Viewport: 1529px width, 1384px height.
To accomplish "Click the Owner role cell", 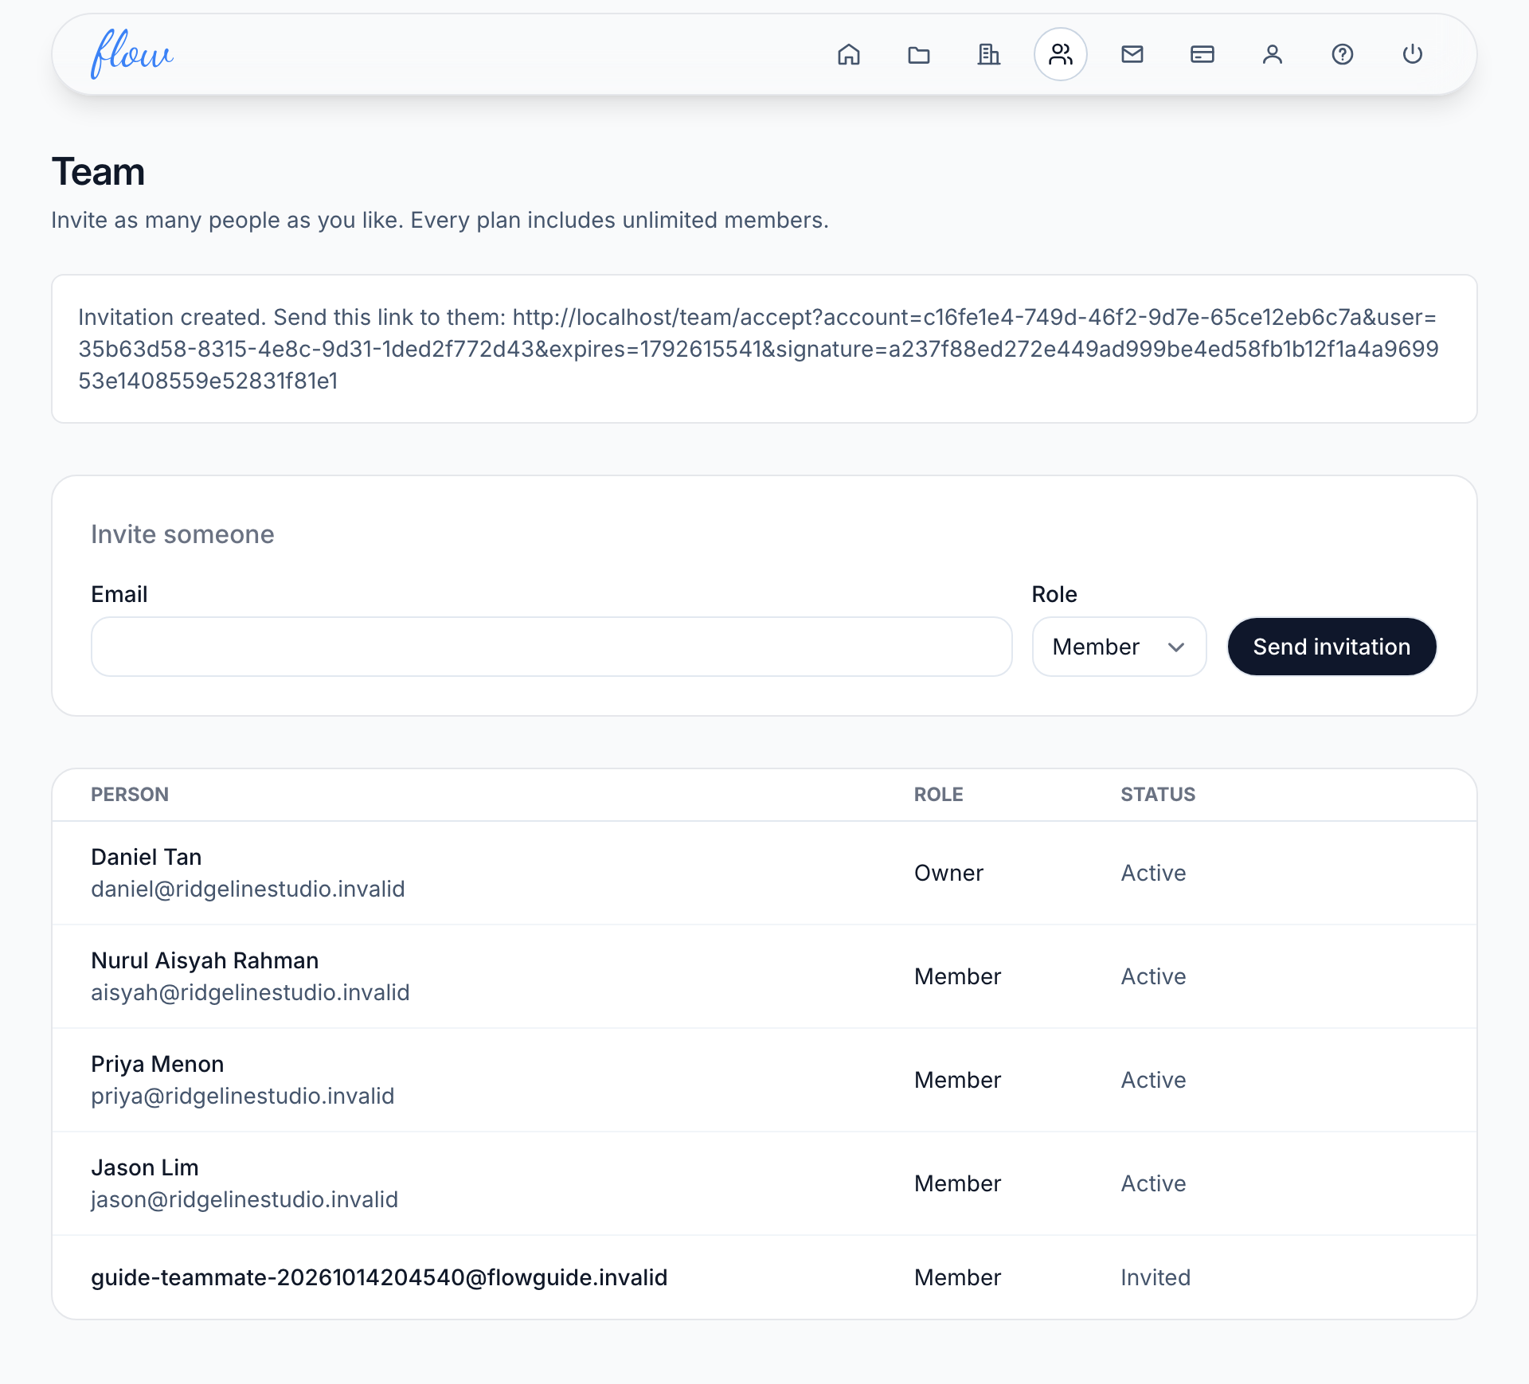I will point(948,873).
